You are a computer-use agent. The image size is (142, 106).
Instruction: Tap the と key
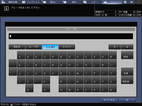[x=88, y=88]
